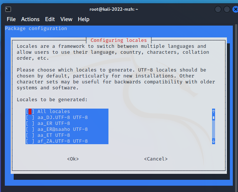Click the locale list scroll up arrow
Screen dimensions: 238x192
point(214,112)
